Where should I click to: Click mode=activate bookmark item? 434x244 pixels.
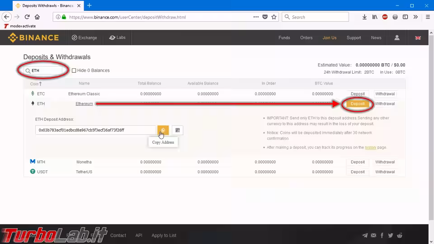(20, 26)
